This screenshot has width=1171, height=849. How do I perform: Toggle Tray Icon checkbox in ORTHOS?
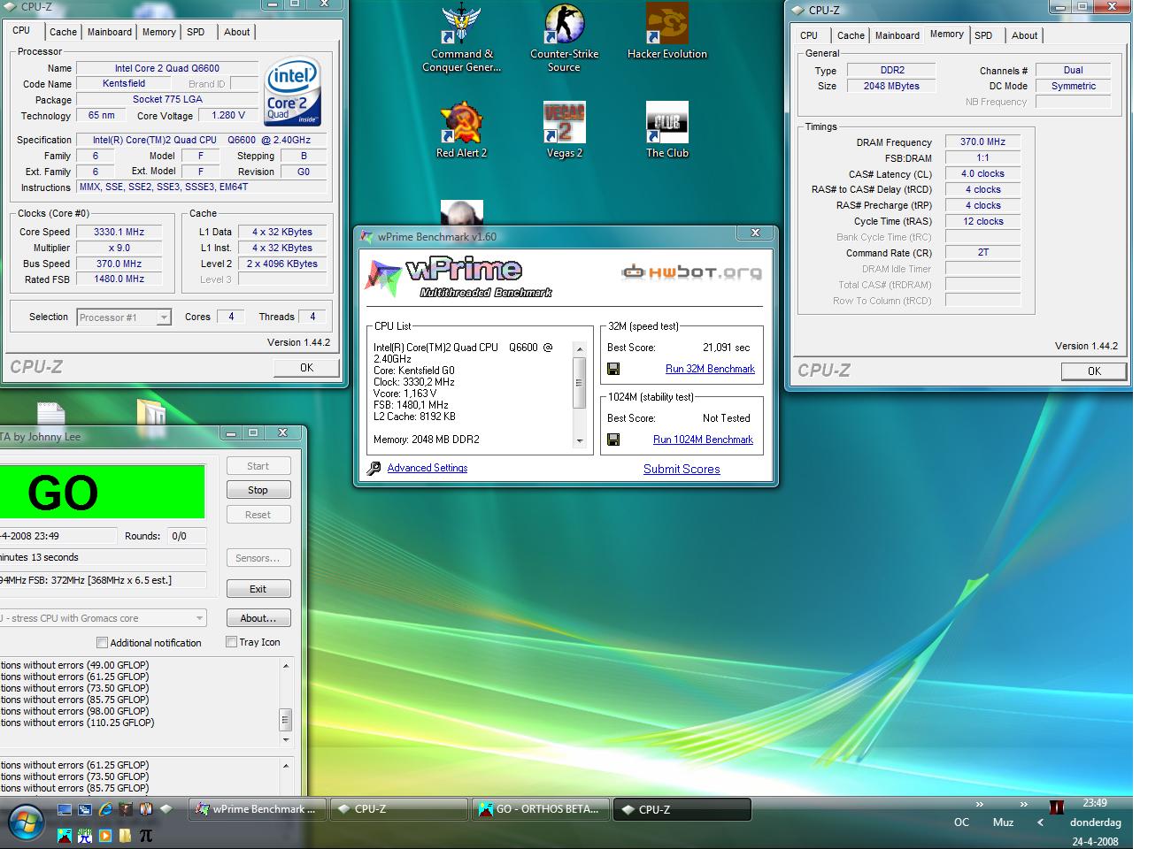(x=231, y=642)
